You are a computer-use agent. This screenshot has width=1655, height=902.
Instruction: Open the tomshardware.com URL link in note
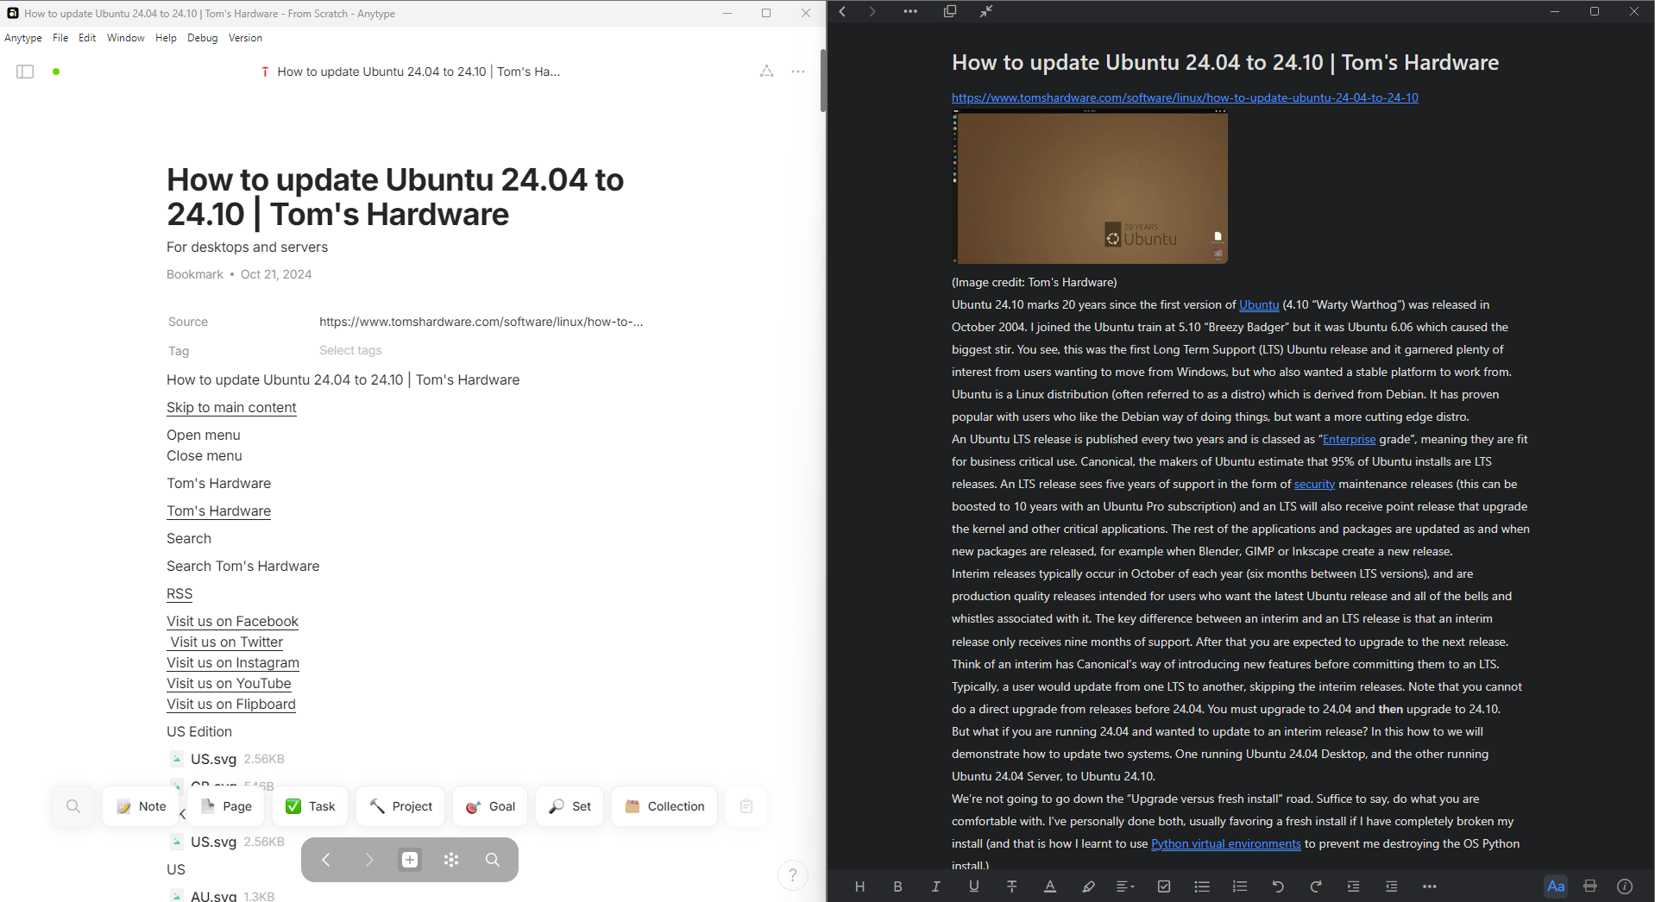pos(1185,97)
